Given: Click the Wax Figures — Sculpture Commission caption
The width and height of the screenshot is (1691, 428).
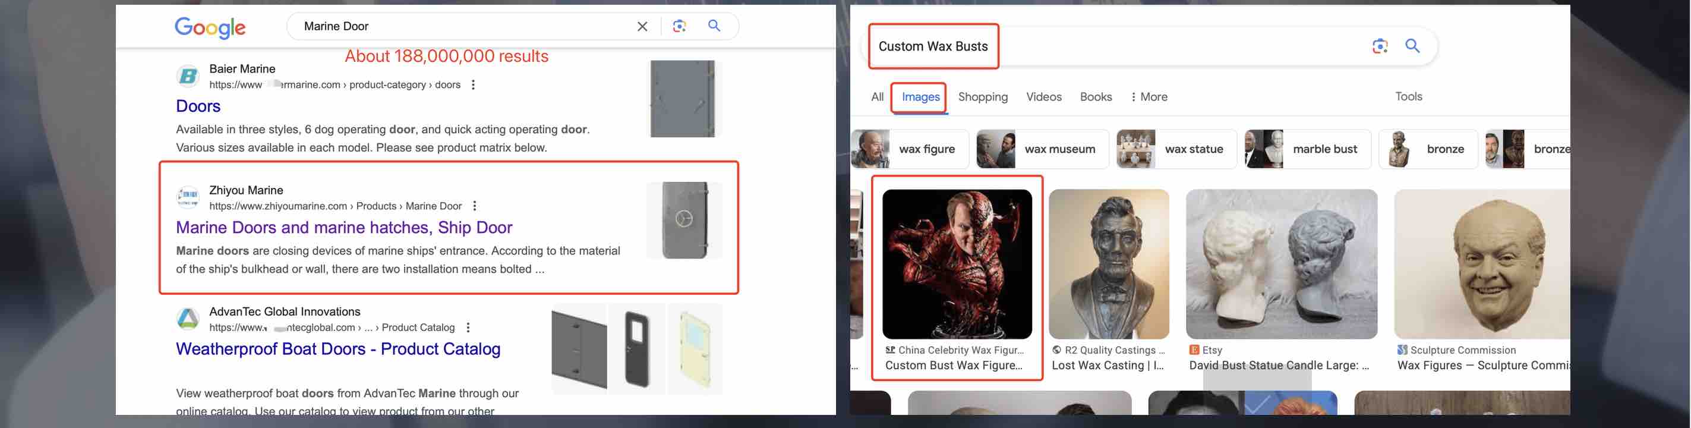Looking at the screenshot, I should [1484, 366].
